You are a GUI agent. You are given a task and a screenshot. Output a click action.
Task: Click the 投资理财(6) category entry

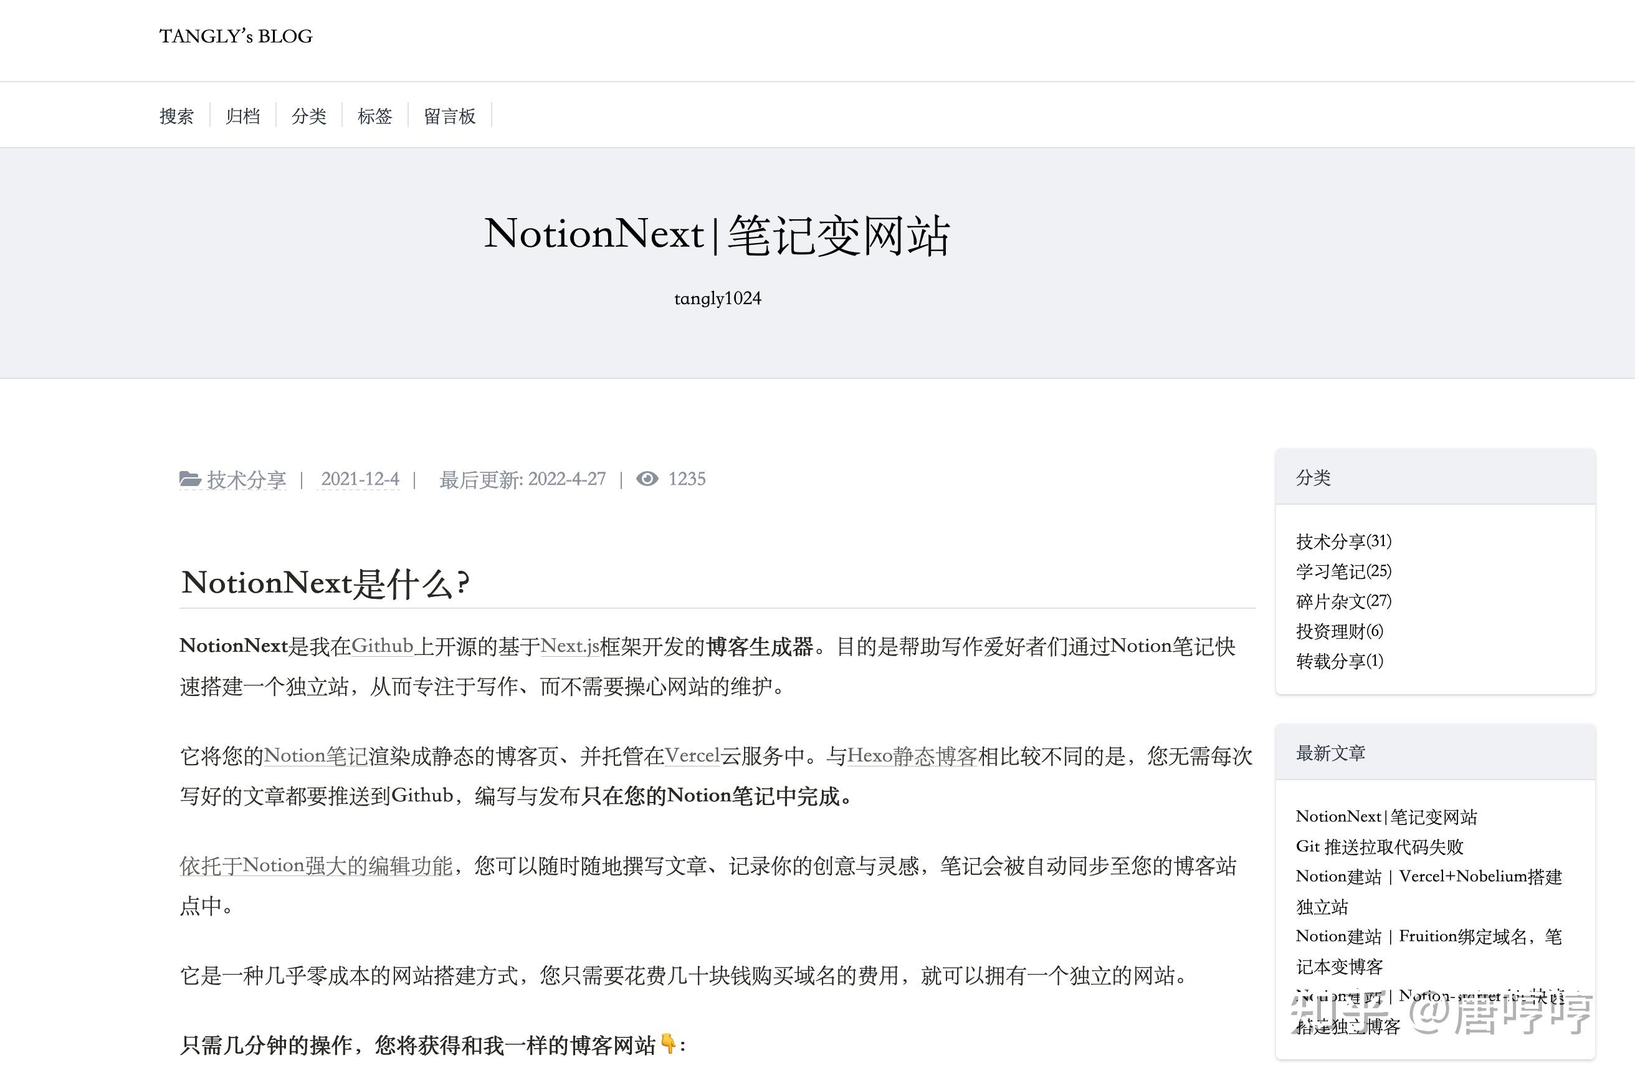coord(1337,632)
